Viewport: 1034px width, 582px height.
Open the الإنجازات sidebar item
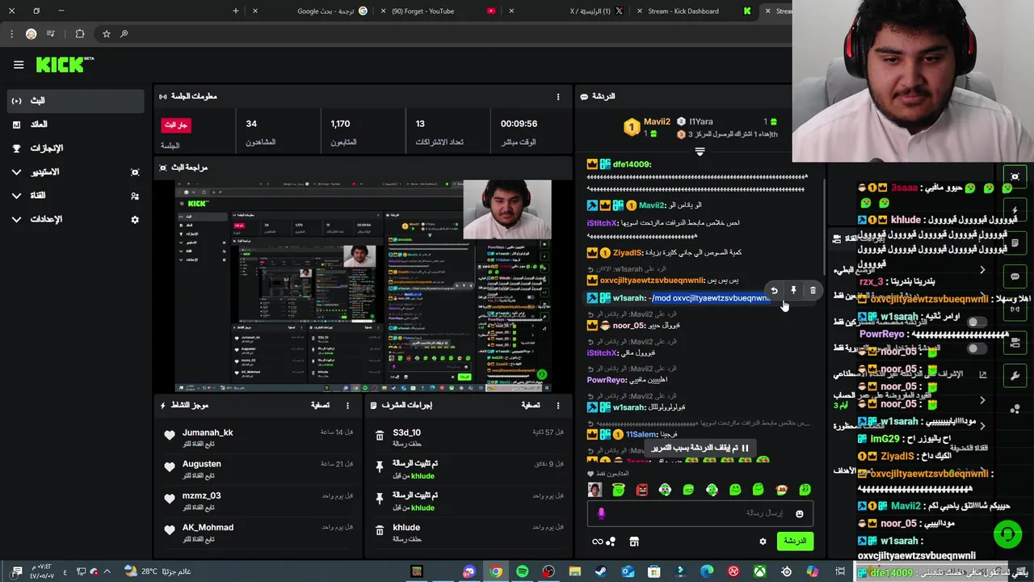[76, 148]
